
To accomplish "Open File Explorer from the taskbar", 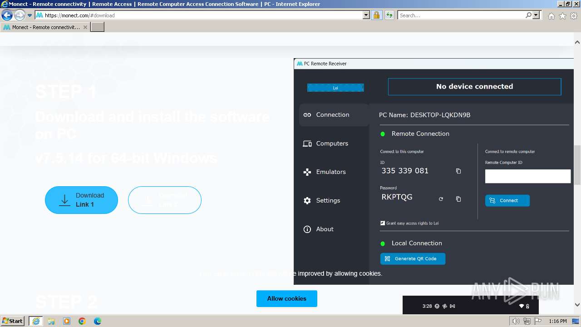I will coord(51,321).
